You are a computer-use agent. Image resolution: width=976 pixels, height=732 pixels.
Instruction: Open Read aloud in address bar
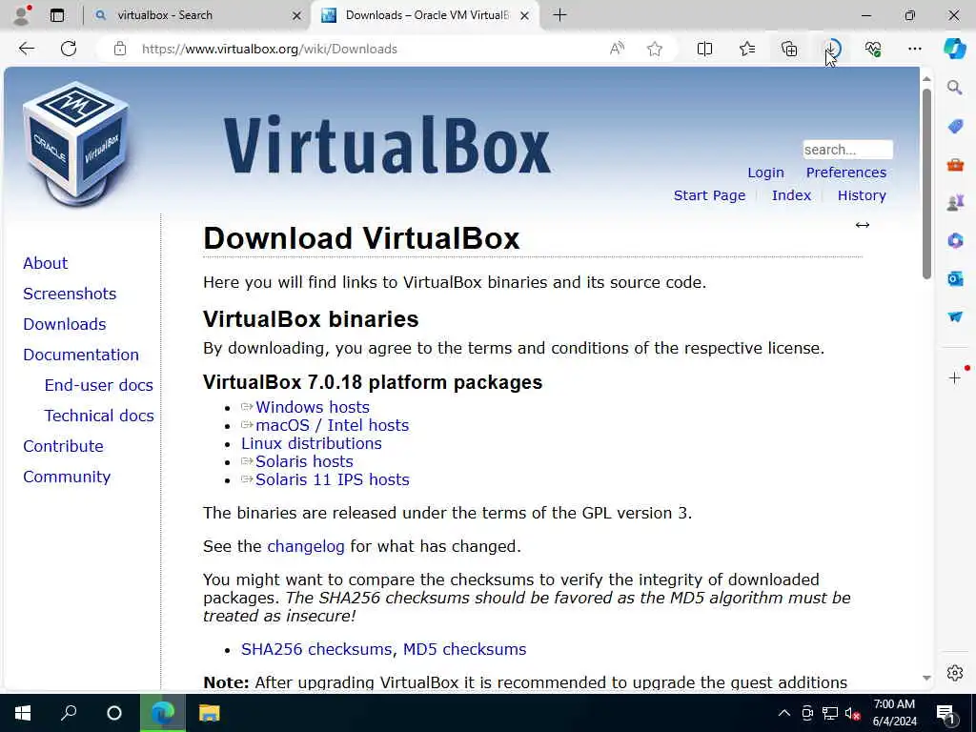coord(617,49)
